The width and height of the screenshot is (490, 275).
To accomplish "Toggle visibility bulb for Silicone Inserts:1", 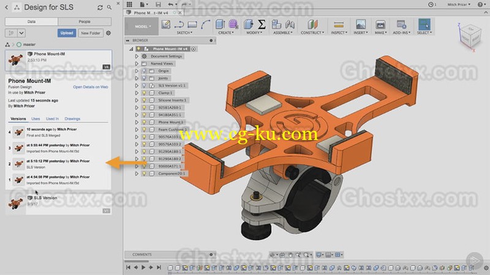I will point(144,100).
